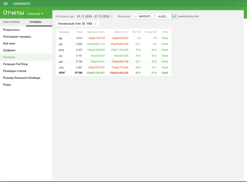Add a new filter with ФИЛЬТР button
This screenshot has height=182, width=247.
point(143,16)
